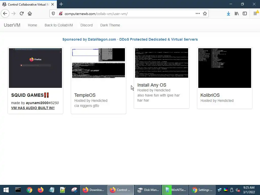The image size is (260, 195).
Task: Click the address bar URL field
Action: click(129, 14)
